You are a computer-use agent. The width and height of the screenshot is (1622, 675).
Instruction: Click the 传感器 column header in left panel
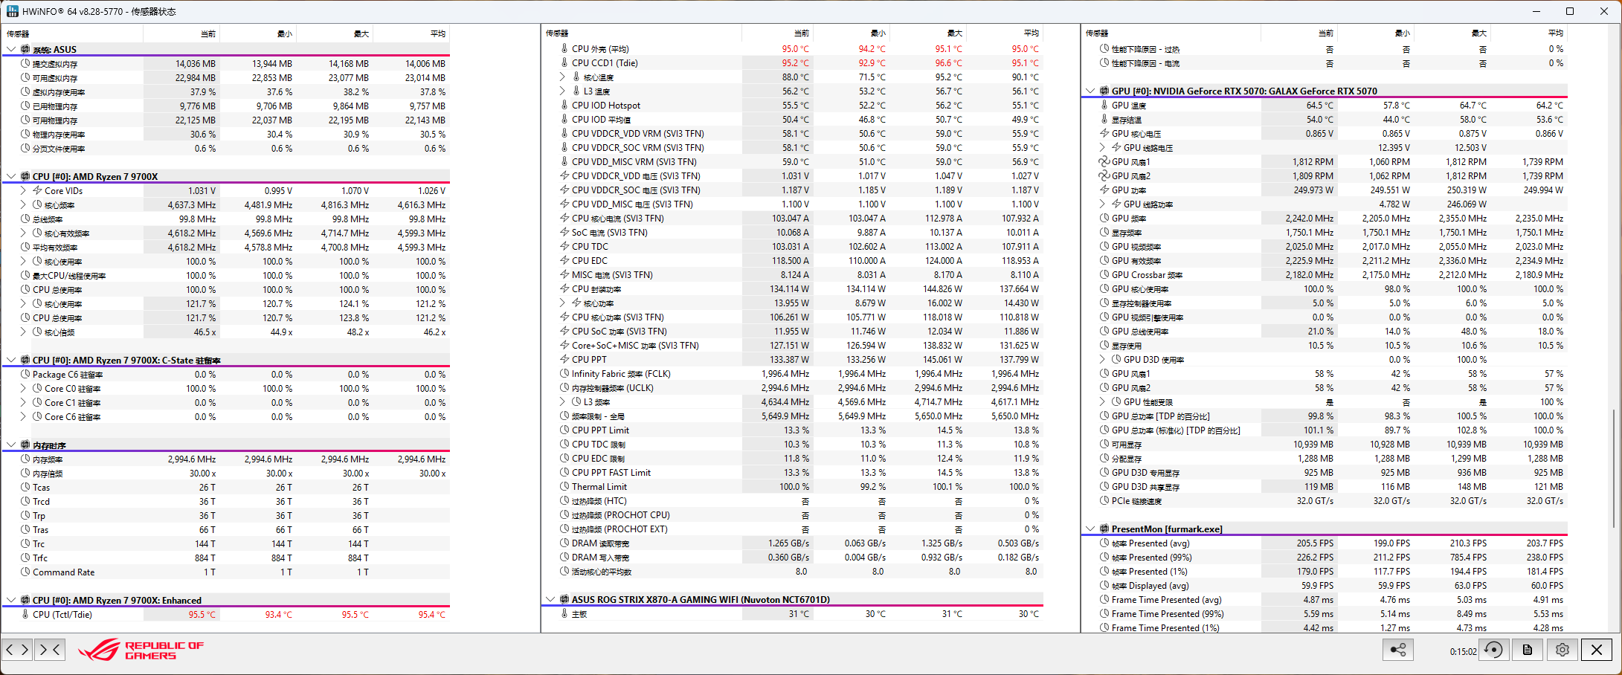tap(18, 33)
